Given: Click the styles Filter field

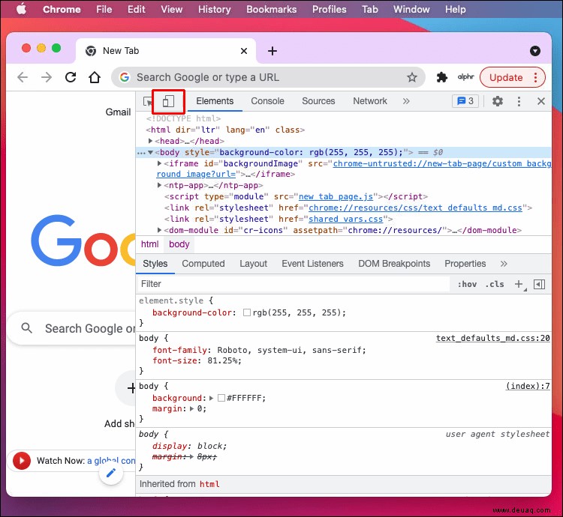Looking at the screenshot, I should (294, 284).
